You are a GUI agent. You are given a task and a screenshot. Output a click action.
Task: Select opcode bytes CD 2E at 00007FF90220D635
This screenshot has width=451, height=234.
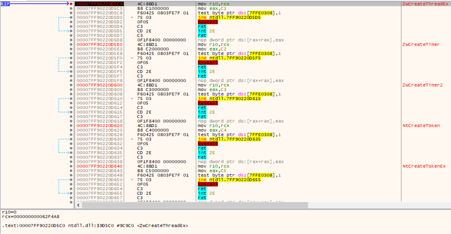(144, 153)
